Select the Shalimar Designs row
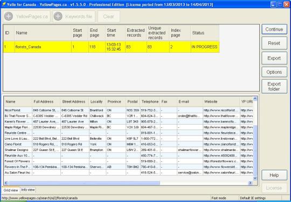 pos(128,150)
